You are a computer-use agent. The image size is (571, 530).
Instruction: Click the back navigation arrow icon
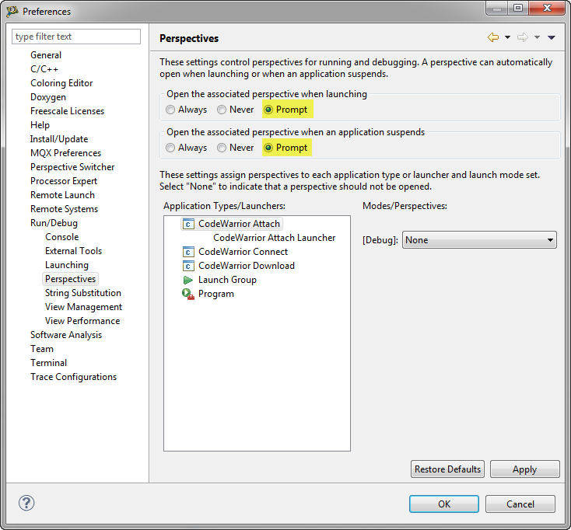[x=492, y=37]
